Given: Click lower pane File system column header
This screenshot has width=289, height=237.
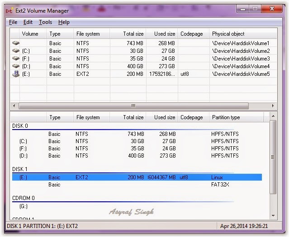Looking at the screenshot, I should [92, 117].
